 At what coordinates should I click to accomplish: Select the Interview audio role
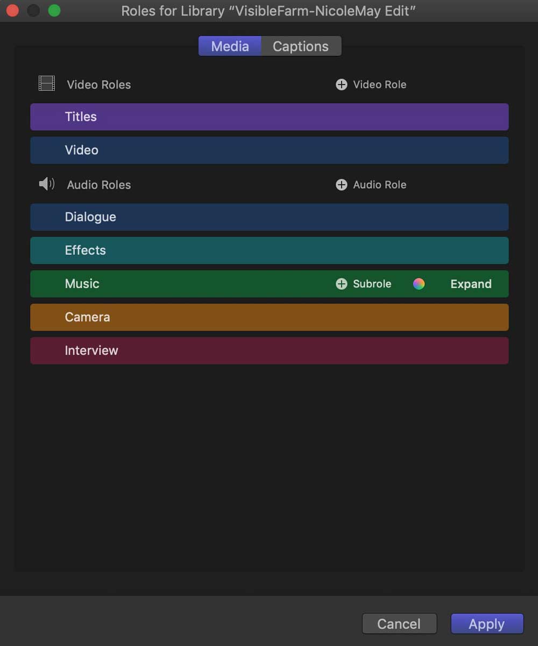click(269, 350)
